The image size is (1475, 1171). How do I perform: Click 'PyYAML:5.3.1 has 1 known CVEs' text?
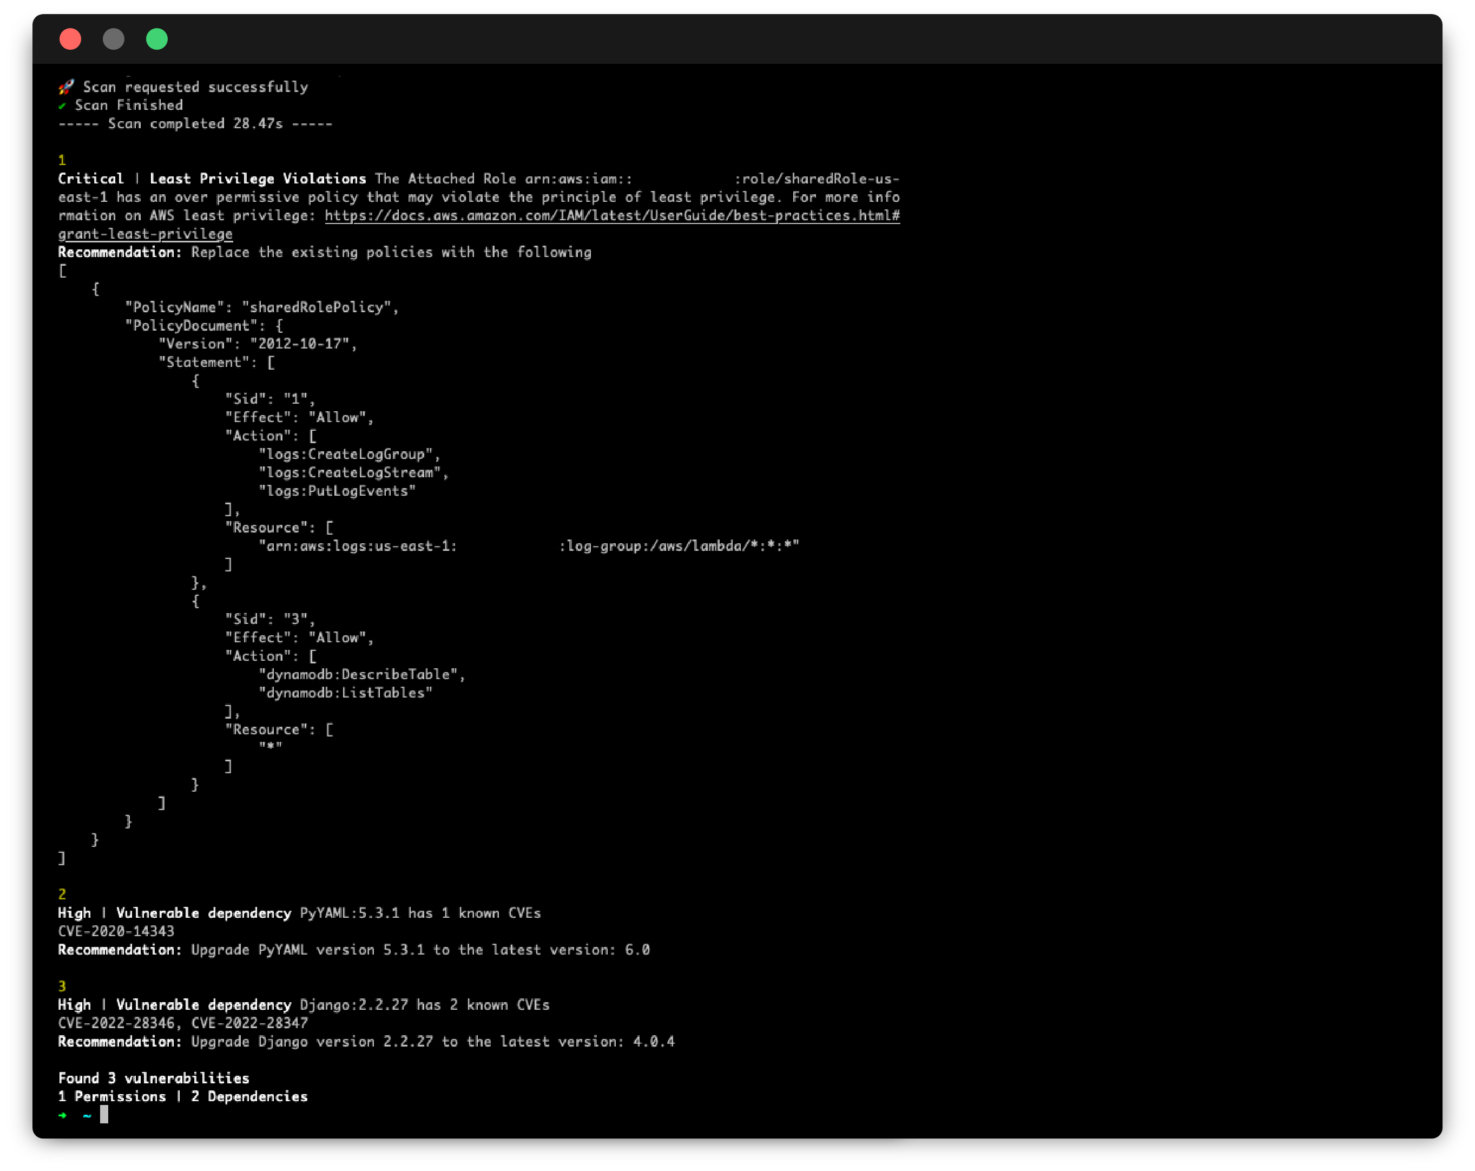pyautogui.click(x=420, y=913)
